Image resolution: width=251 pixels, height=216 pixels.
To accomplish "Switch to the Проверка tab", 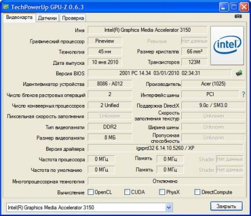I will point(73,18).
